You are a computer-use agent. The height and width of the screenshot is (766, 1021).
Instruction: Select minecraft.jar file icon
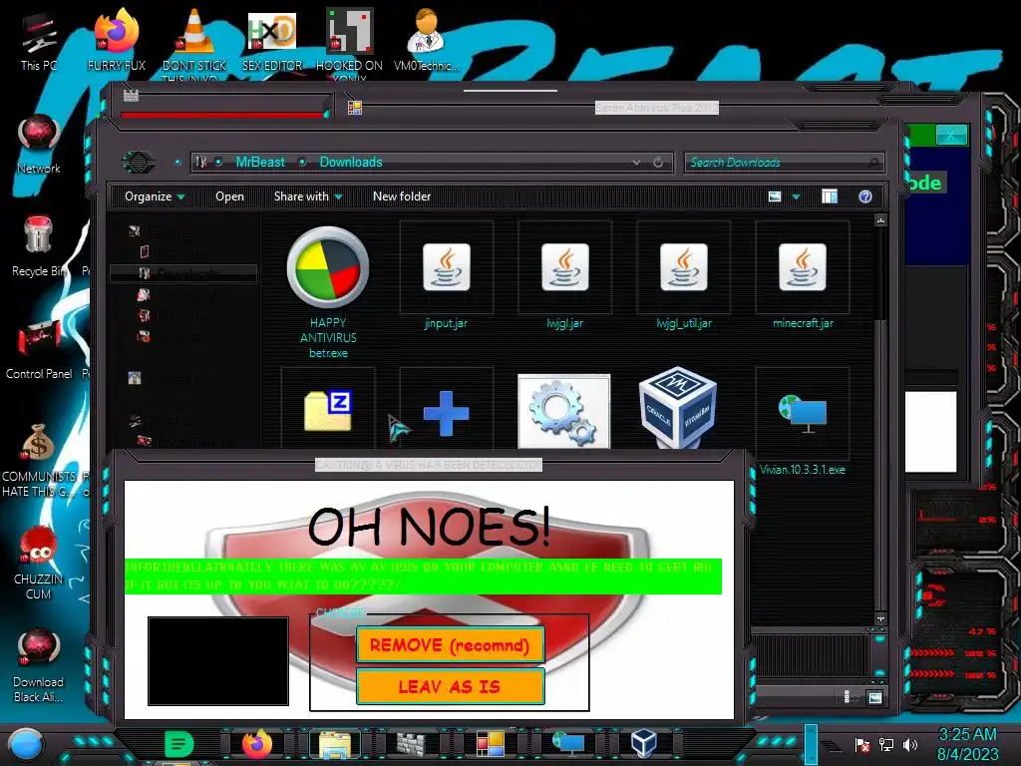pyautogui.click(x=803, y=267)
